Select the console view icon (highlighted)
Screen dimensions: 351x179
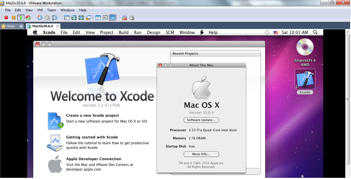coord(112,18)
